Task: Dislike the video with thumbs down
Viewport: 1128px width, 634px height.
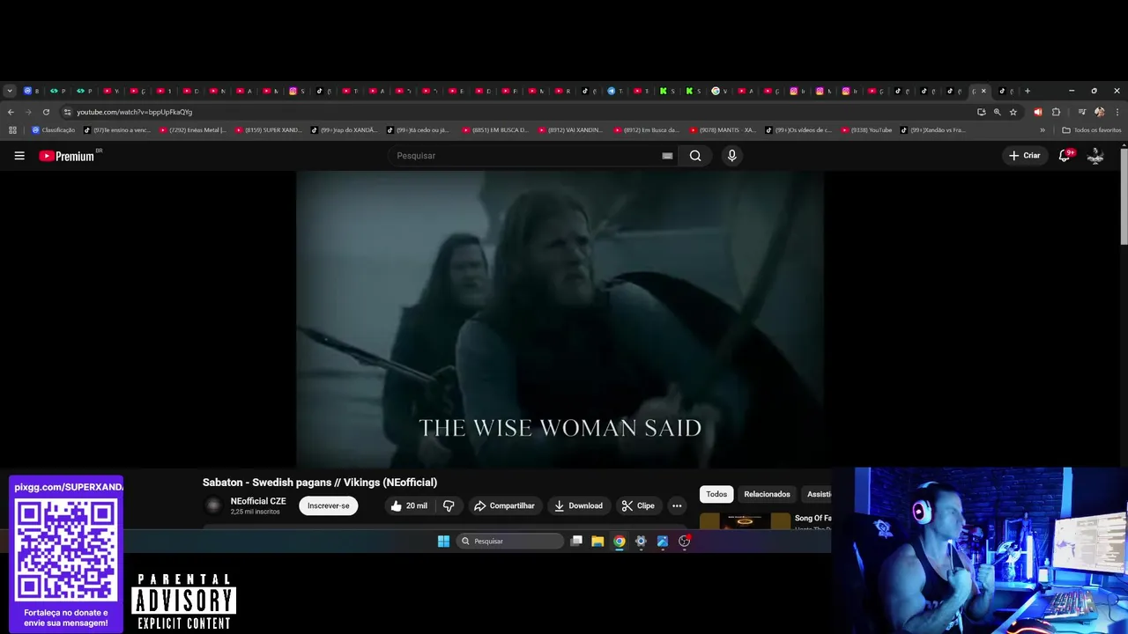Action: (x=449, y=505)
